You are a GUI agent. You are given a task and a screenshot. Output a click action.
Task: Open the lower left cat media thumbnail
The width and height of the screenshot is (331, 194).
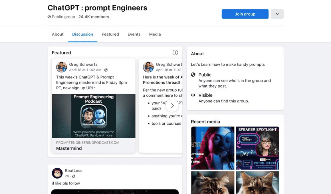point(213,183)
